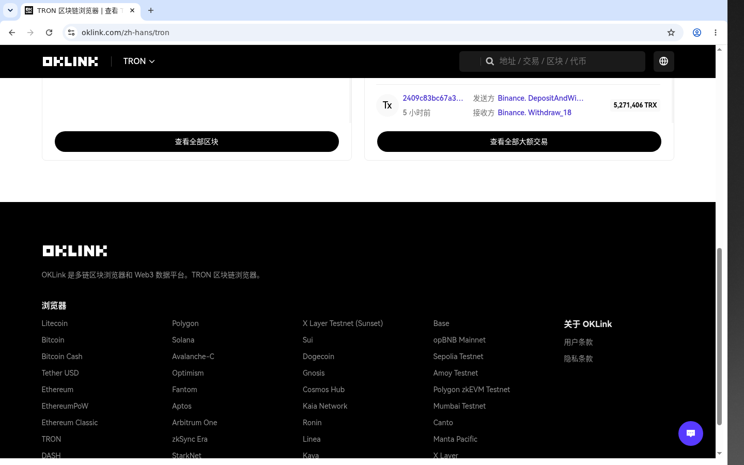Open the Ethereum Classic explorer link
744x465 pixels.
[x=70, y=423]
